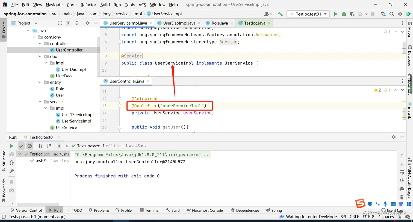Open the Maven tool window
This screenshot has width=413, height=222.
point(409,31)
